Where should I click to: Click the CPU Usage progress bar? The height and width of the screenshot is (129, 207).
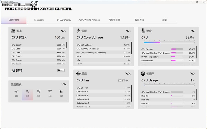click(x=169, y=85)
